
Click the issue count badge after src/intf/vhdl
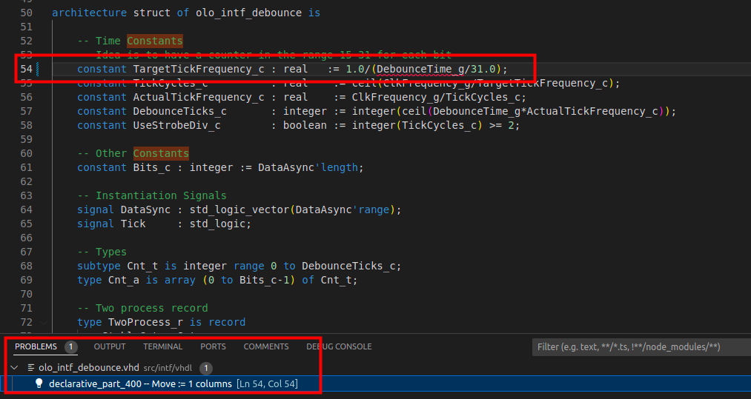[206, 367]
